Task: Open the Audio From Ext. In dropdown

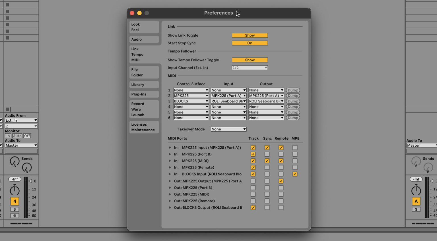Action: (x=21, y=120)
